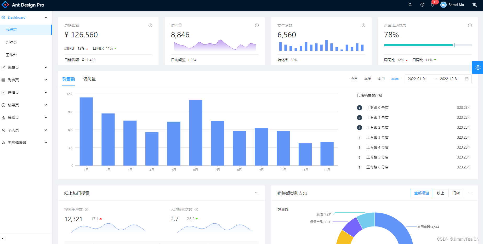Open the ellipsis menu on 线上热门搜索 card
483x244 pixels.
tap(257, 193)
